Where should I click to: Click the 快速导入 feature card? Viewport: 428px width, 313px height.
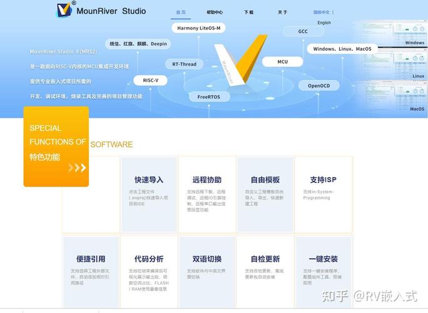(x=149, y=194)
